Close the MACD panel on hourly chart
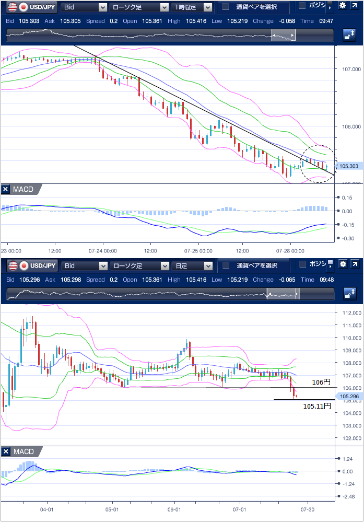This screenshot has height=522, width=364. coord(6,189)
